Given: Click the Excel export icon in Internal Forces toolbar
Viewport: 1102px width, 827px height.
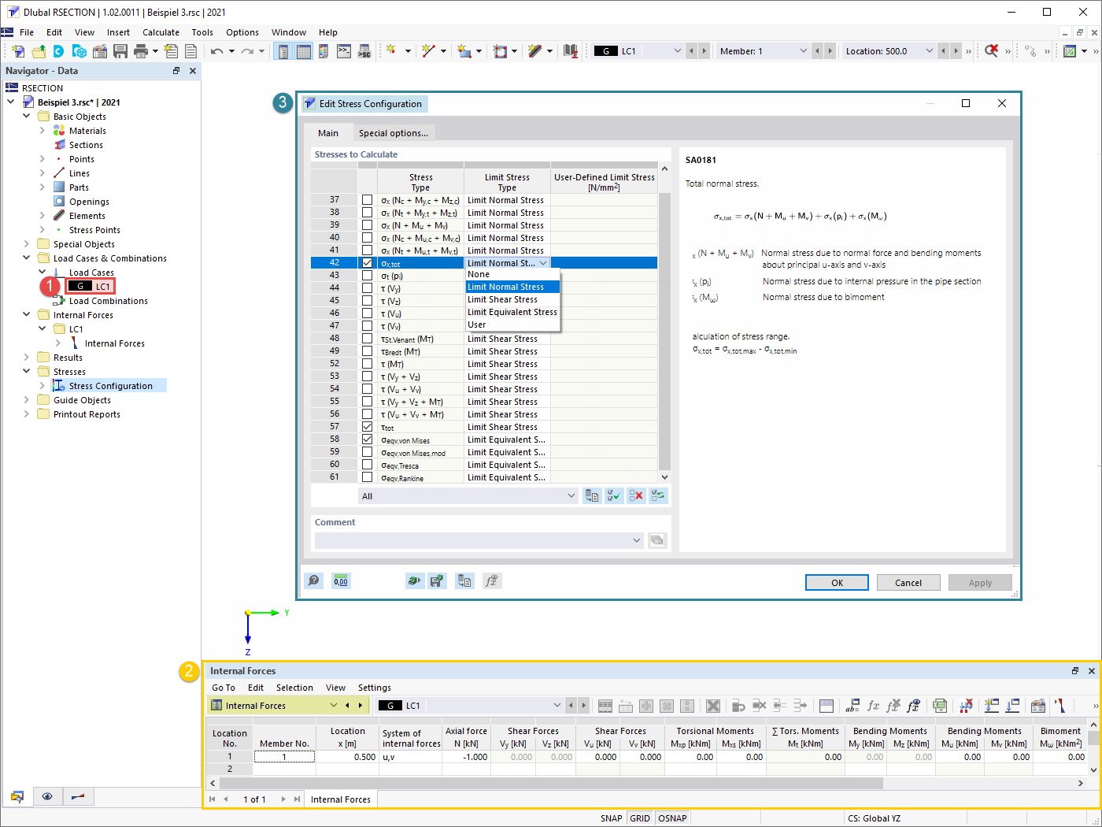Looking at the screenshot, I should (939, 706).
